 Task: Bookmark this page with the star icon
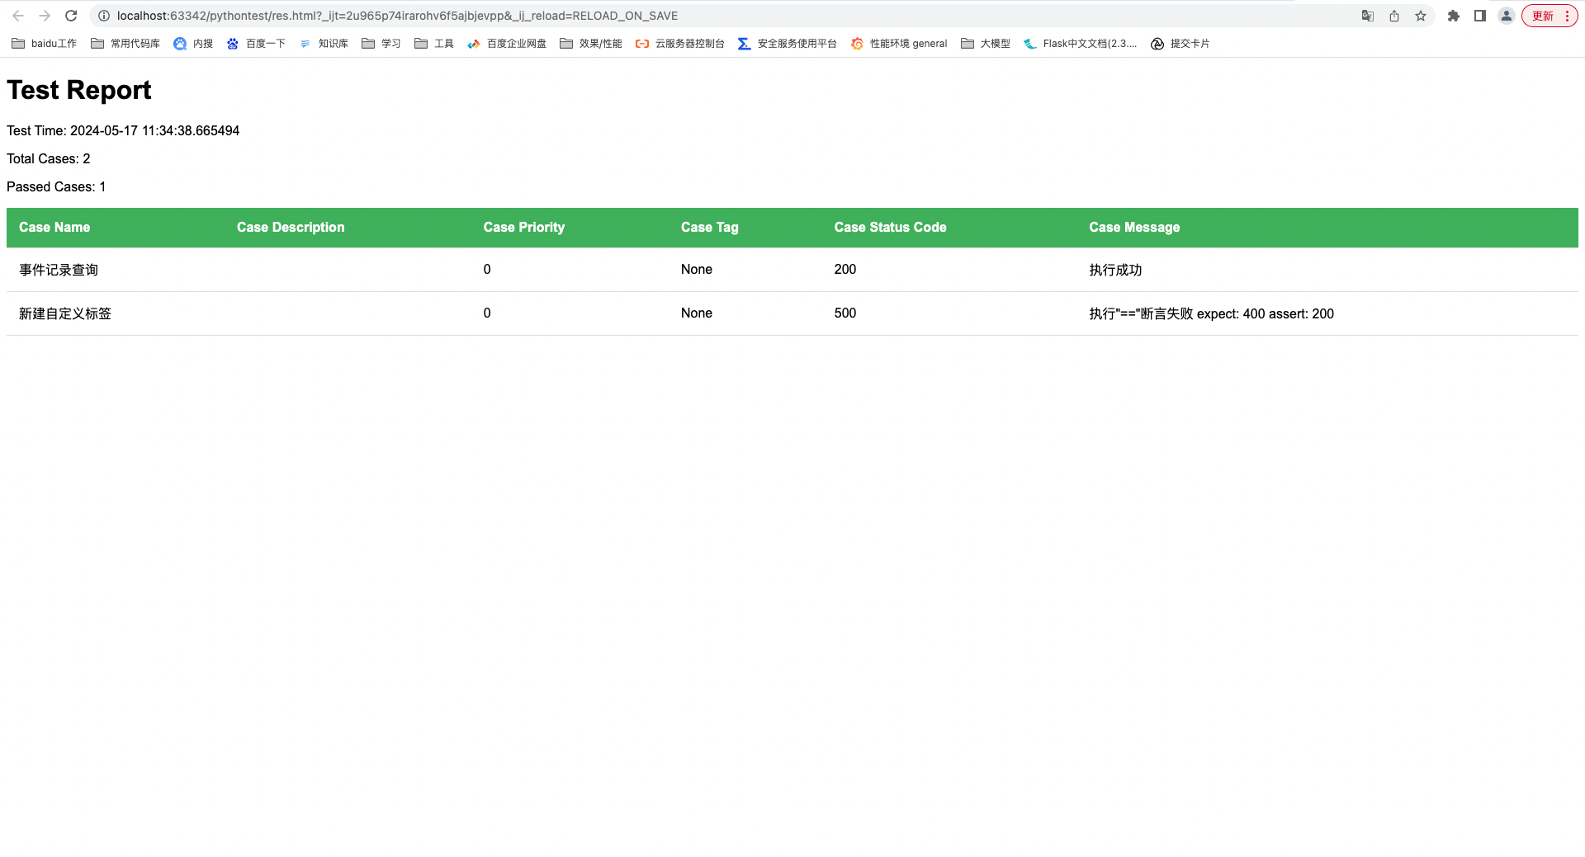tap(1421, 16)
